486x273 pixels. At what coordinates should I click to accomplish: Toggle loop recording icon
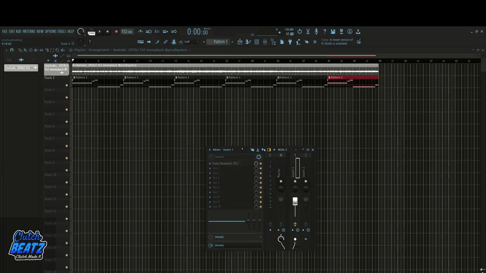tap(174, 31)
